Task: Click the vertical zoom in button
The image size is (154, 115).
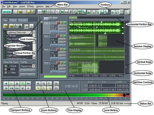Action: 56,84
